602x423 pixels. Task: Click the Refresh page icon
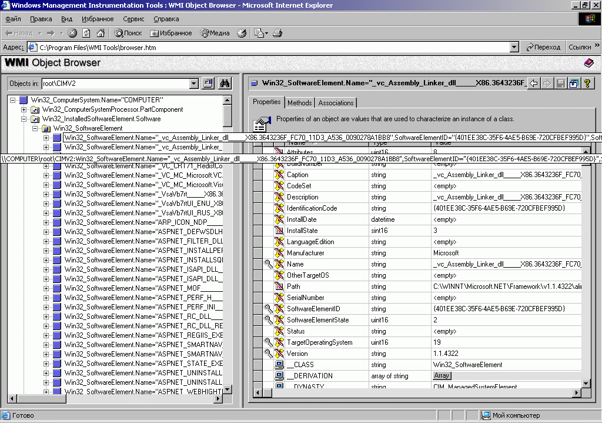coord(86,33)
